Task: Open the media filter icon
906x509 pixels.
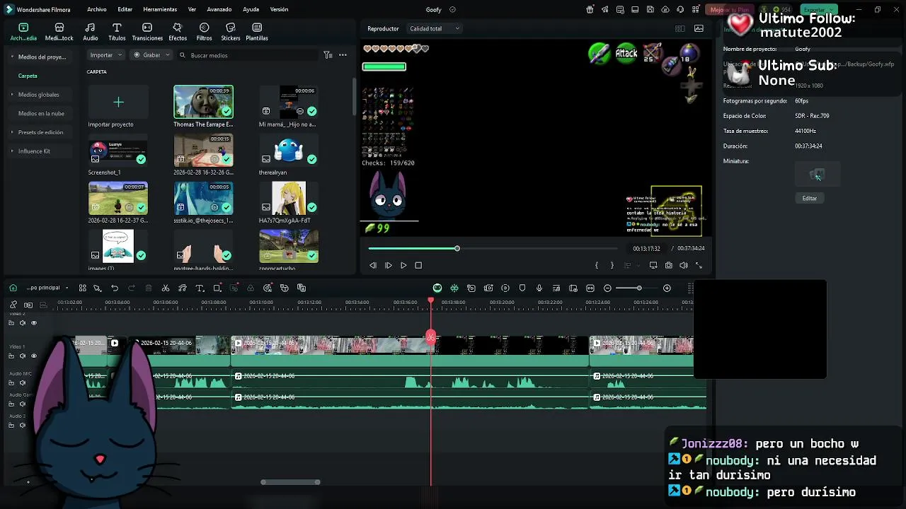Action: (328, 54)
